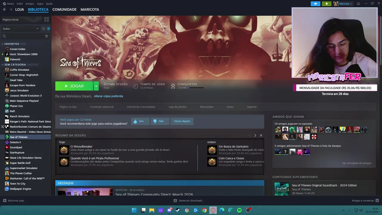Open the library advanced filter icon
This screenshot has height=215, width=382.
(47, 36)
